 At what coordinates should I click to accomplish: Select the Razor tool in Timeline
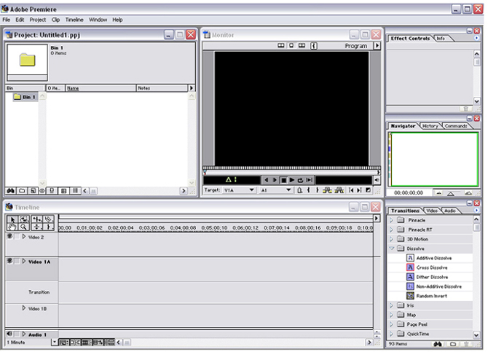[x=48, y=219]
